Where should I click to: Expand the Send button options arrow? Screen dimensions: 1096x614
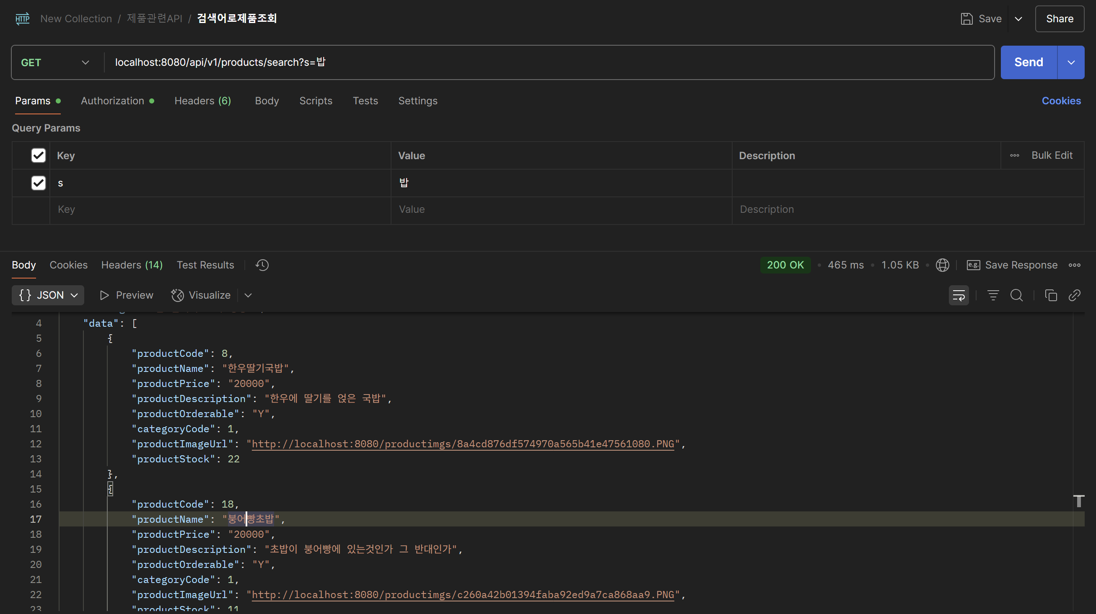point(1071,62)
